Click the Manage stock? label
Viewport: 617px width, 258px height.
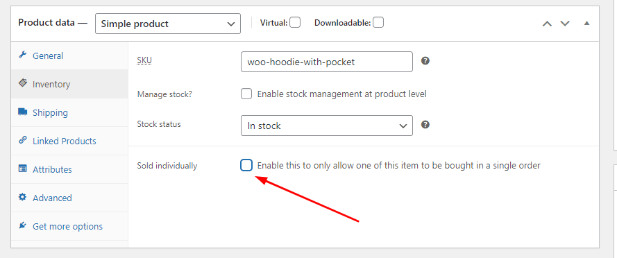pos(164,94)
